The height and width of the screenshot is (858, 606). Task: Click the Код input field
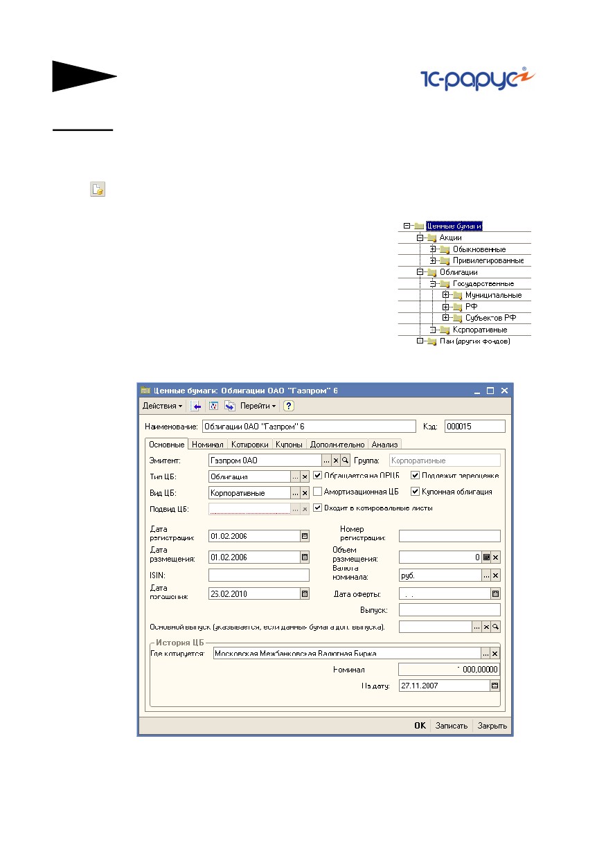point(475,427)
